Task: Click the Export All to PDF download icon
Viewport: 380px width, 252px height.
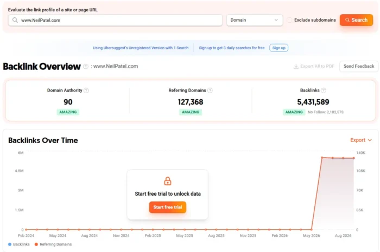Action: 296,67
